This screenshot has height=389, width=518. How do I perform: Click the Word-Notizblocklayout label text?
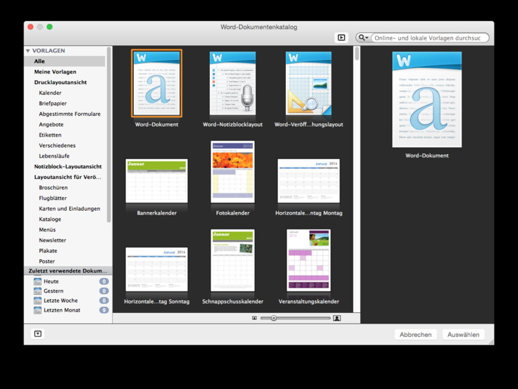pyautogui.click(x=233, y=125)
